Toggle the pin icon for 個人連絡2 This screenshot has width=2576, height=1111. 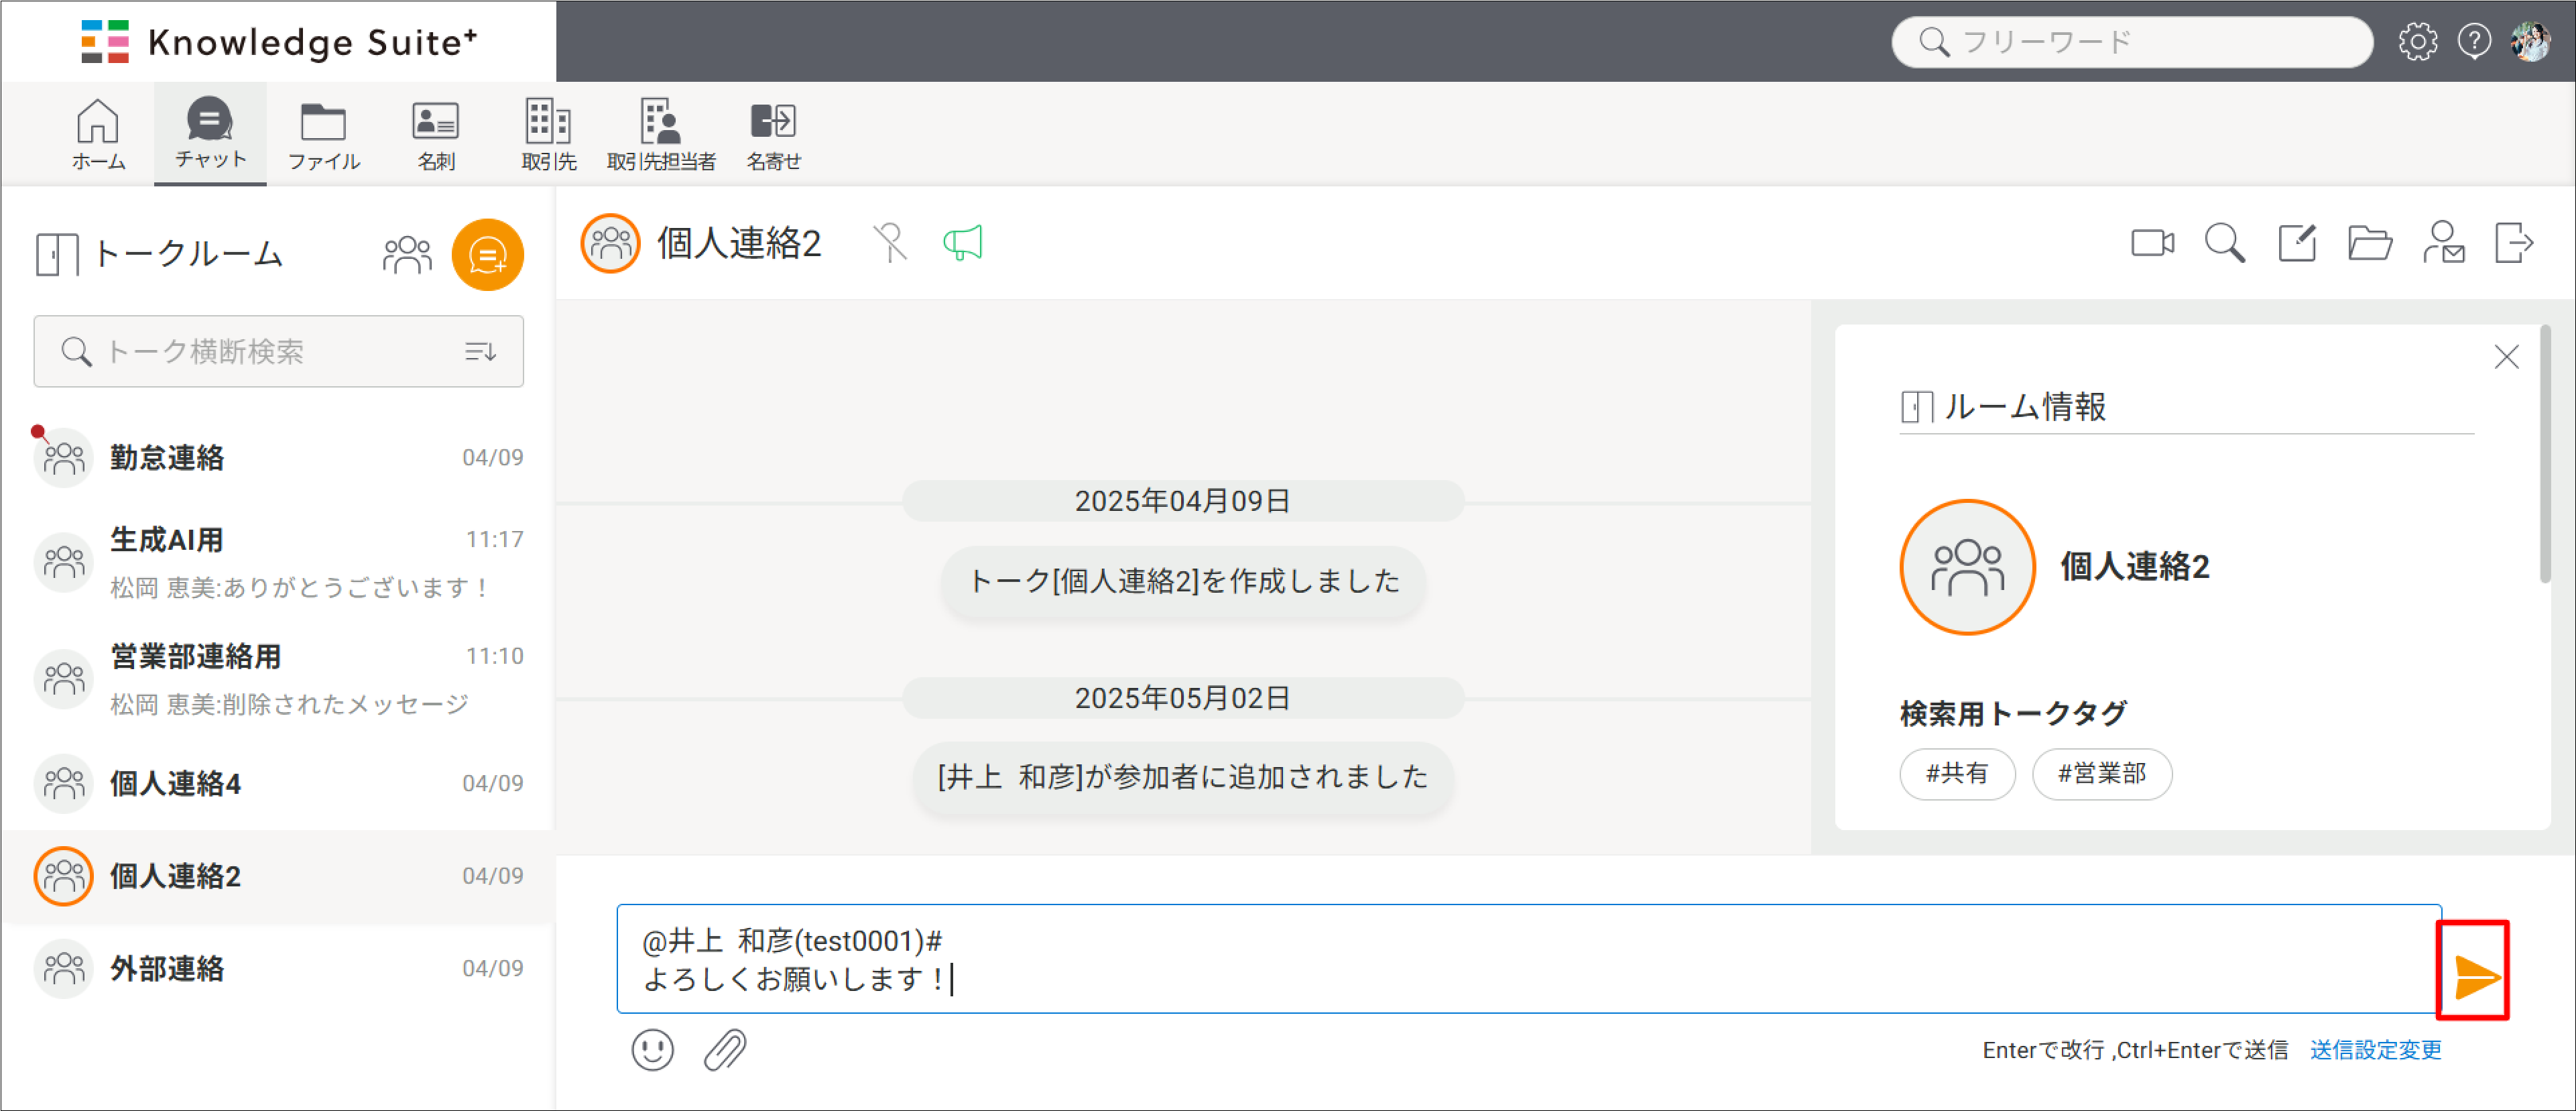(890, 243)
